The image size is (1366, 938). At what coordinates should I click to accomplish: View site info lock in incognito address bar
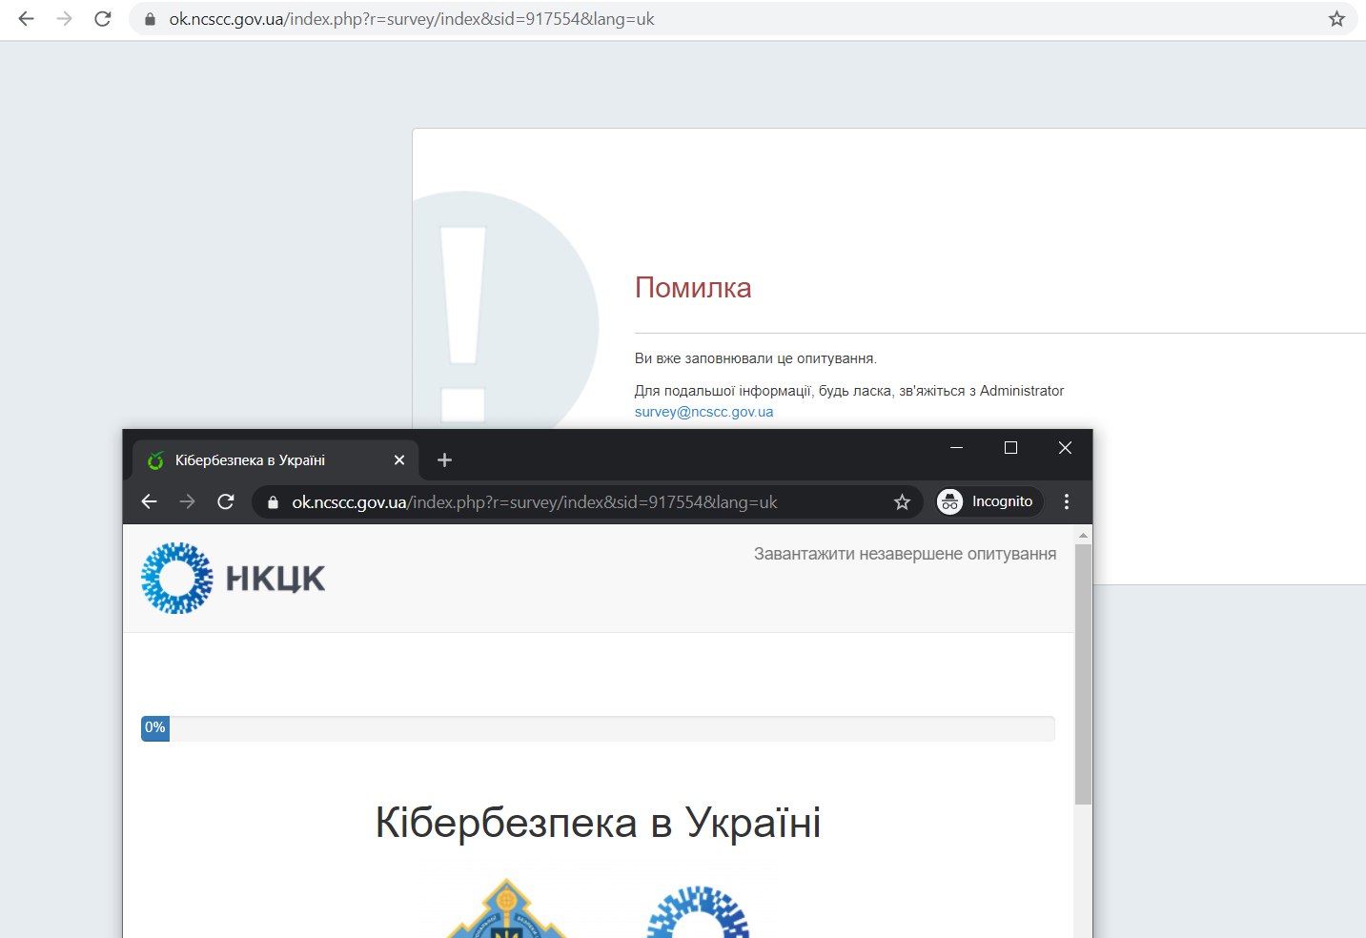(x=273, y=502)
